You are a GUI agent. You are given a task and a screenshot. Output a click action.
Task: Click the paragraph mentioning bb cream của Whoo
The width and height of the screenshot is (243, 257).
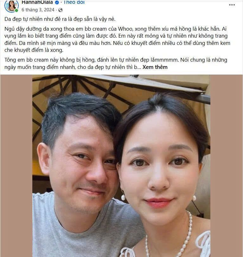(x=117, y=39)
